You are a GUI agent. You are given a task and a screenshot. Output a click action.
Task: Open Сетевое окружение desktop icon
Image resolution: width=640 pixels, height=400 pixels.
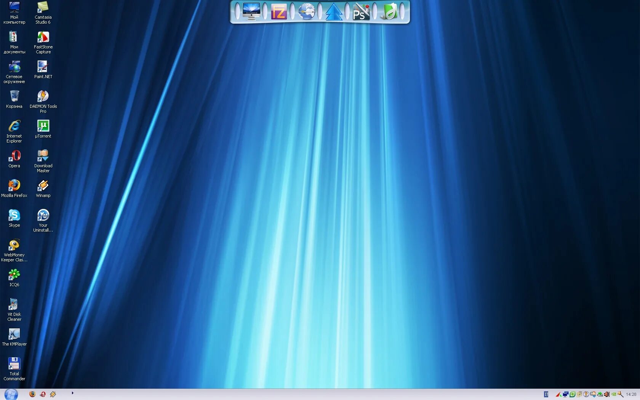pos(14,72)
